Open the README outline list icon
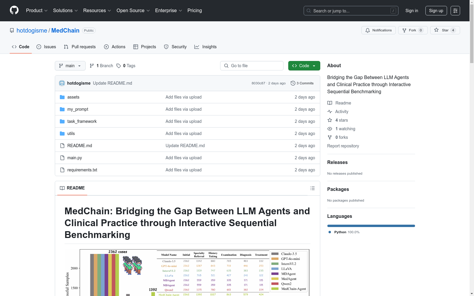Image resolution: width=474 pixels, height=296 pixels. (x=312, y=188)
